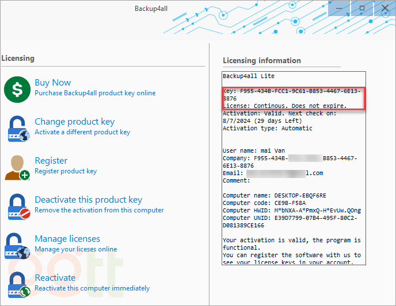Close the Backup4all licensing window
This screenshot has width=396, height=306.
[384, 8]
